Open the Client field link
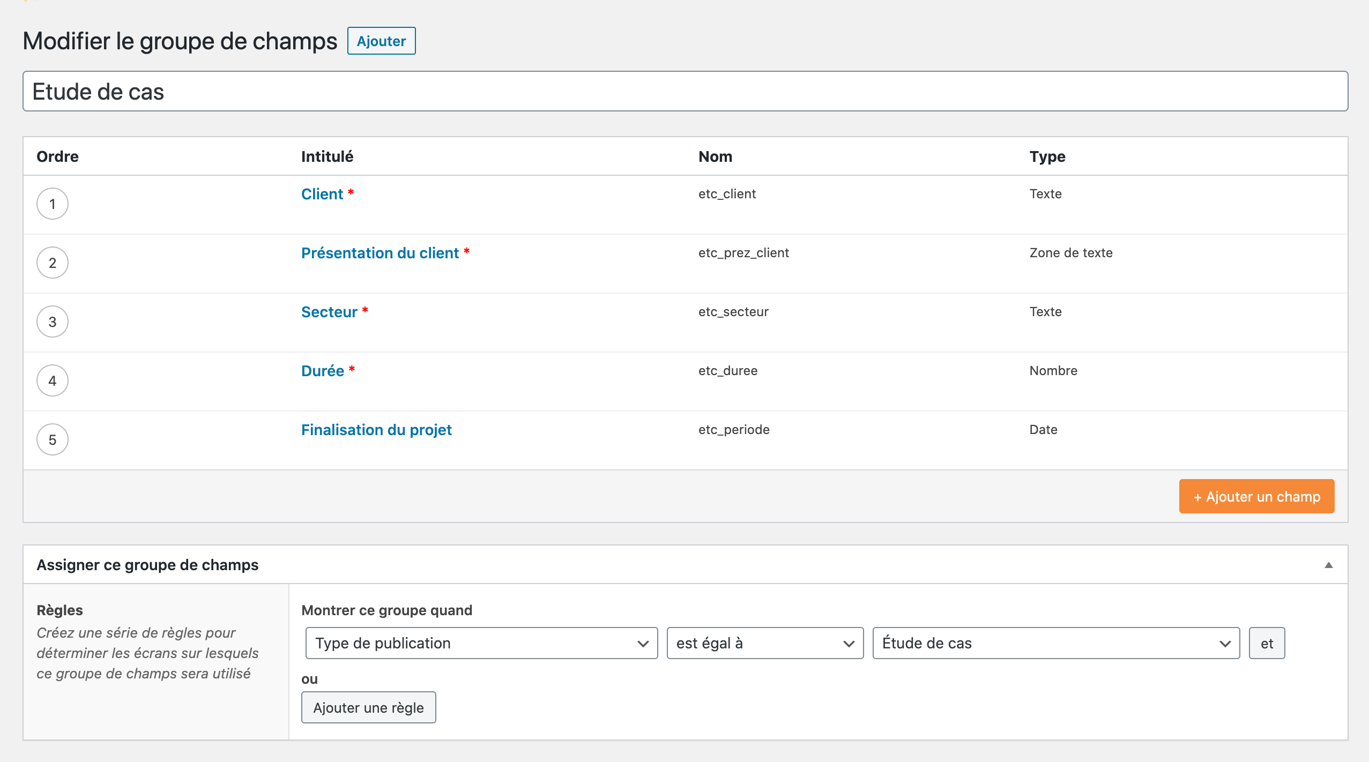The height and width of the screenshot is (762, 1369). tap(322, 194)
